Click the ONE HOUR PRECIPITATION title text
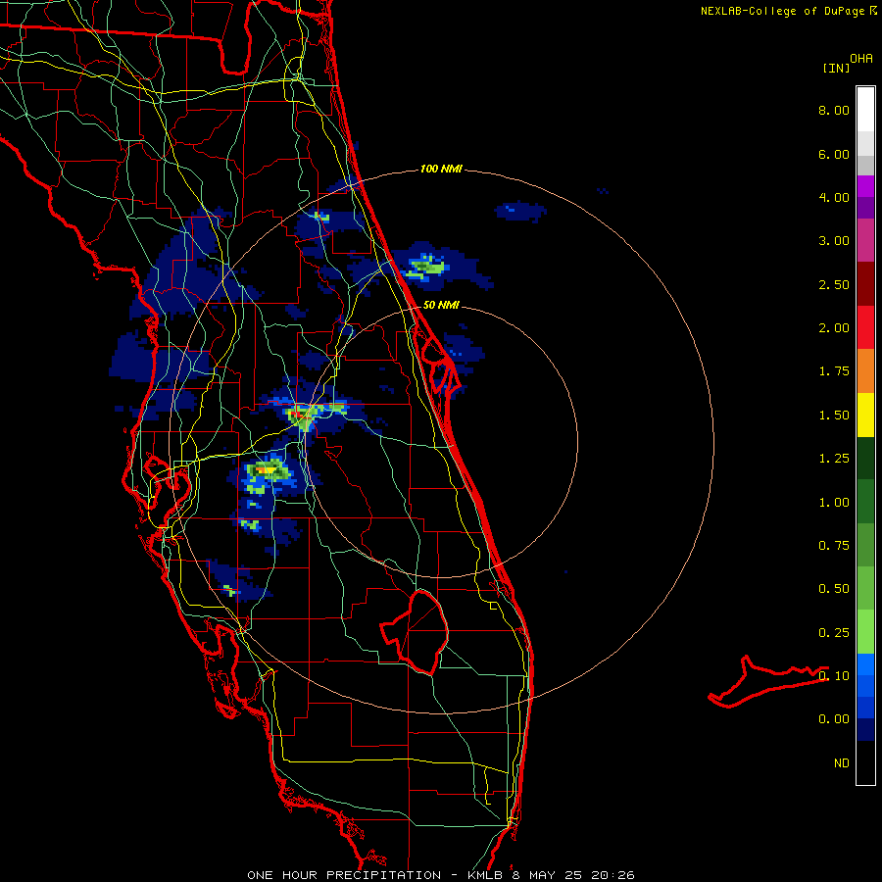The width and height of the screenshot is (882, 882). 344,875
